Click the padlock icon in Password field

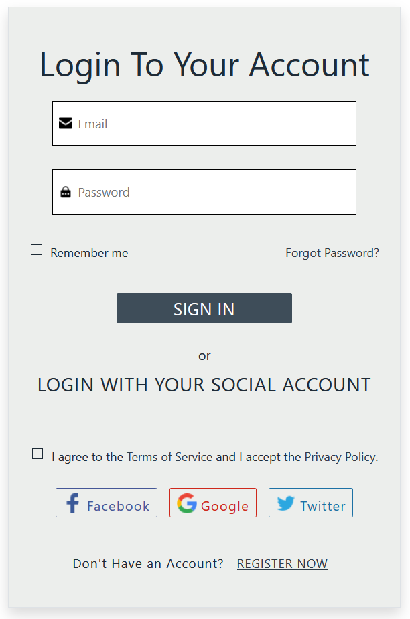(x=66, y=192)
